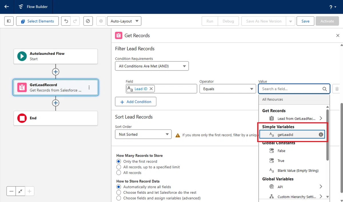Click the Lead ID field input
Viewport: 343px width, 202px height.
161,89
